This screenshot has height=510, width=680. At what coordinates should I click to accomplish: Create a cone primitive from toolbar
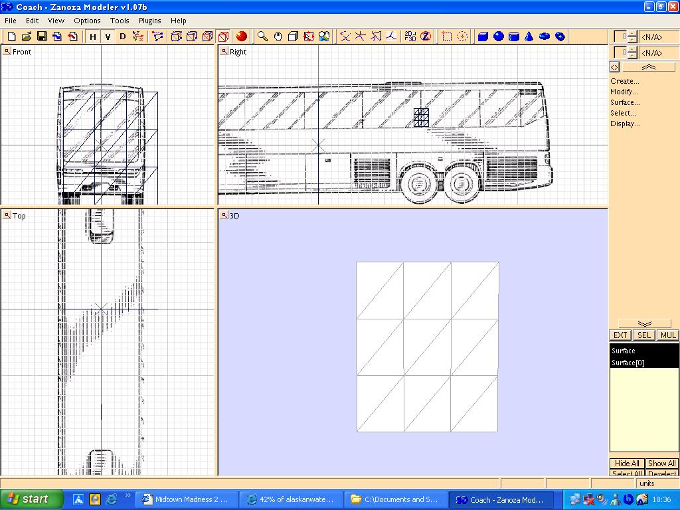pos(529,37)
